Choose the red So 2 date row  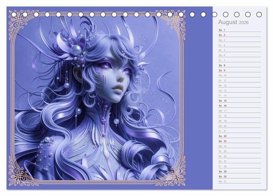coord(239,35)
